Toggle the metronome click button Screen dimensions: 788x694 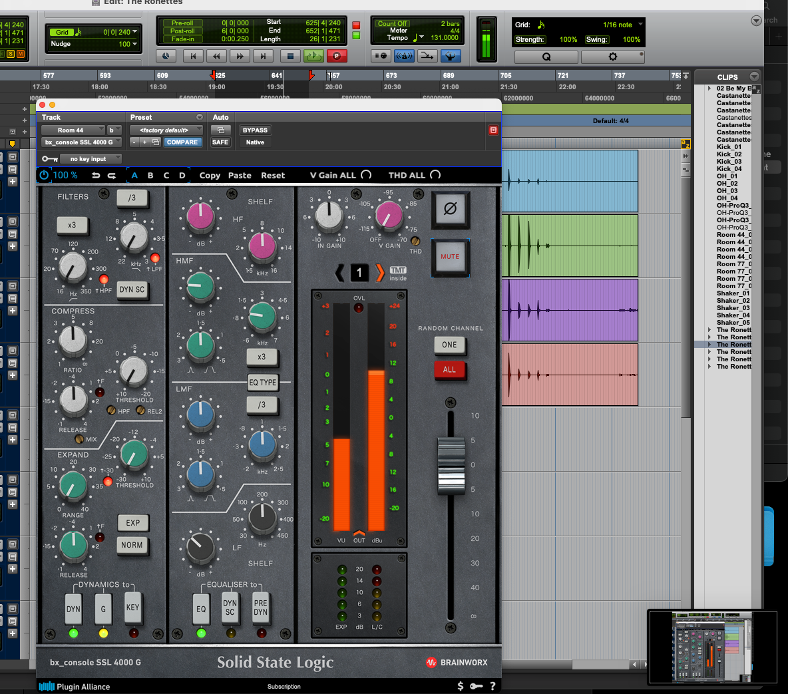[404, 56]
